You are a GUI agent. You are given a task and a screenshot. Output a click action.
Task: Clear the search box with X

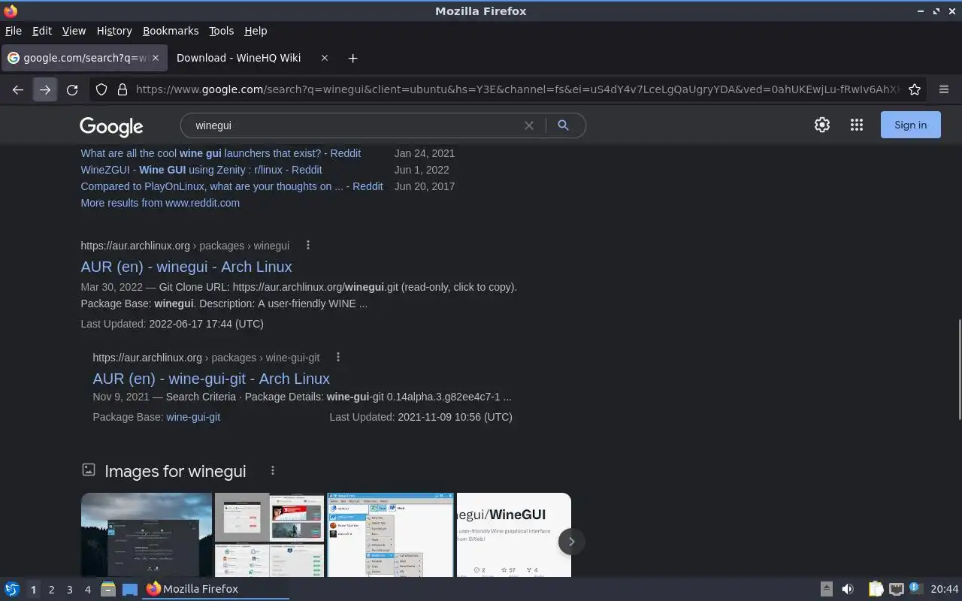529,125
